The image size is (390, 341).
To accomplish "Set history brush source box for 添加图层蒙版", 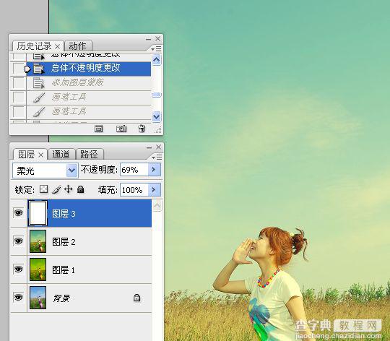I will pyautogui.click(x=18, y=83).
